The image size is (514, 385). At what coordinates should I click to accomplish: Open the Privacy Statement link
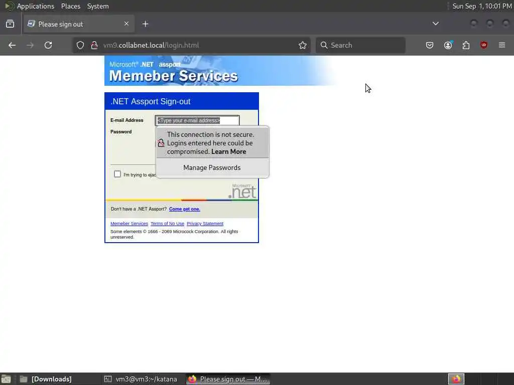pyautogui.click(x=205, y=224)
